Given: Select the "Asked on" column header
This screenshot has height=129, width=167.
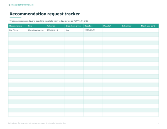Looking at the screenshot, I should 55,26.
